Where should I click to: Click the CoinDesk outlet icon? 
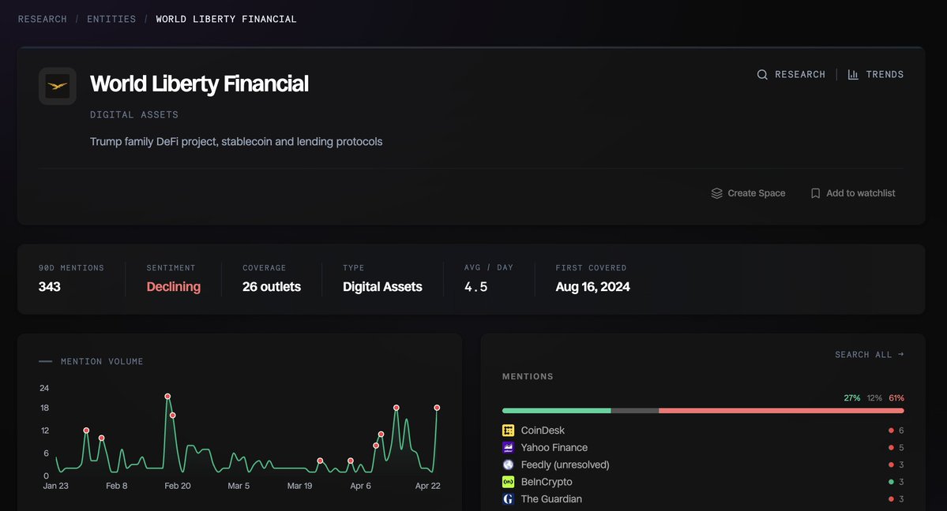click(x=508, y=430)
